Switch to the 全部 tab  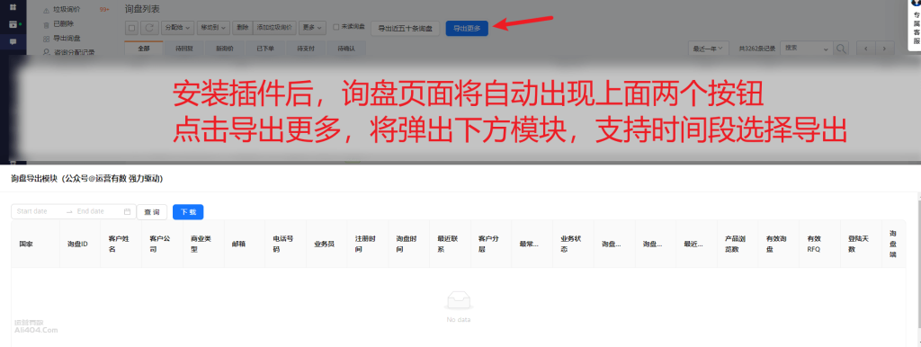click(144, 49)
